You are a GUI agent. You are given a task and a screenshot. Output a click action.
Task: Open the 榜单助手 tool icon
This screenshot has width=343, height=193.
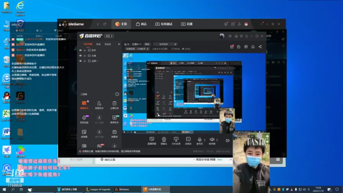(114, 119)
